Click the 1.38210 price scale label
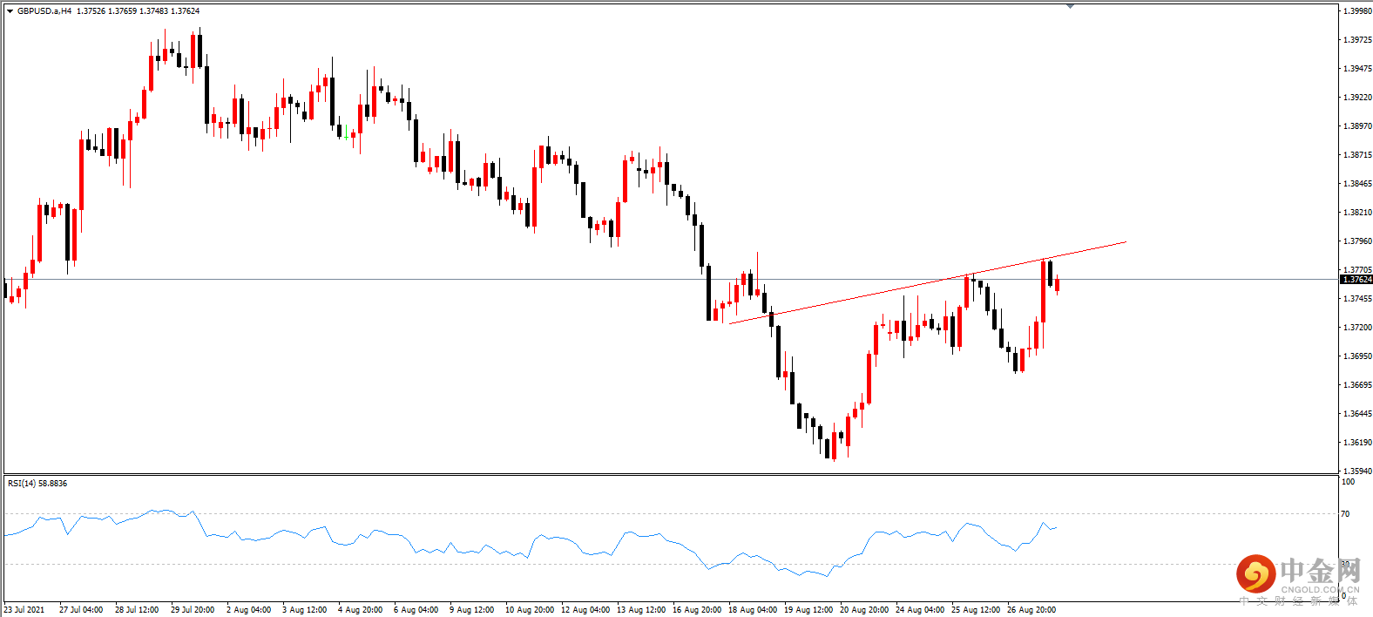The width and height of the screenshot is (1373, 617). coord(1357,213)
